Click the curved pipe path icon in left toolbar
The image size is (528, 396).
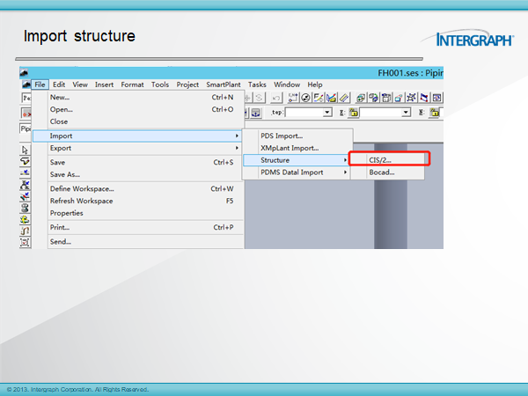(25, 231)
